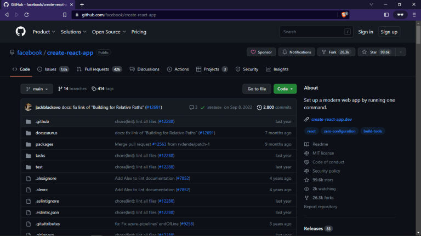Sponsor the project via heart button

click(x=261, y=52)
